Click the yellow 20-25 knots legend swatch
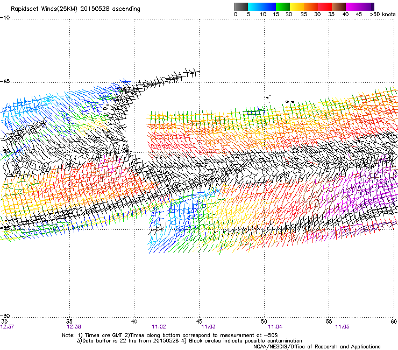 pos(297,6)
